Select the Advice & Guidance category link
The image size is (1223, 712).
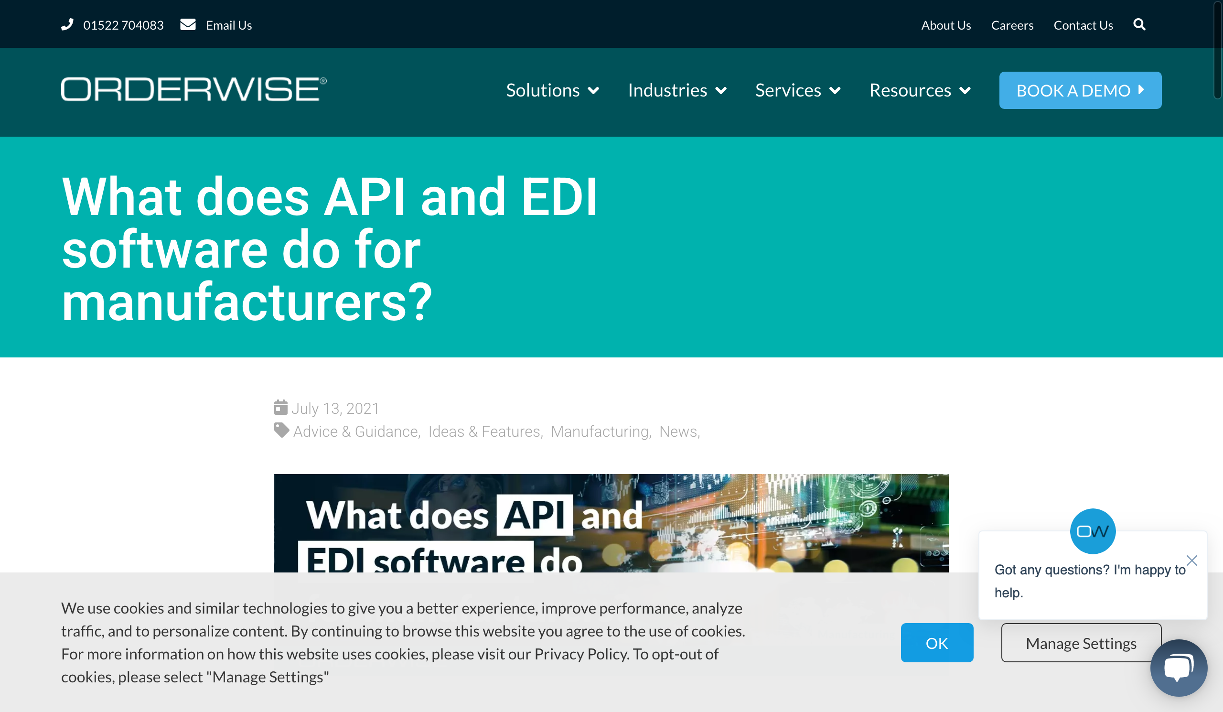coord(356,431)
